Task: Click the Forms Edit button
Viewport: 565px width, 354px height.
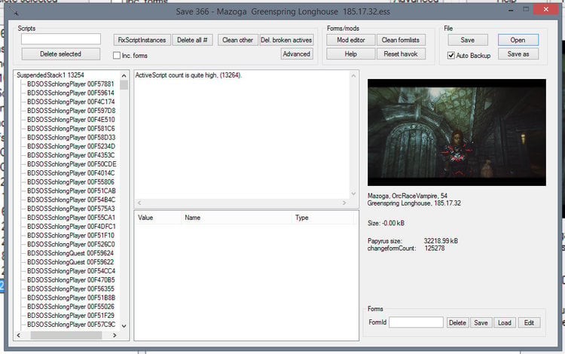Action: coord(529,322)
